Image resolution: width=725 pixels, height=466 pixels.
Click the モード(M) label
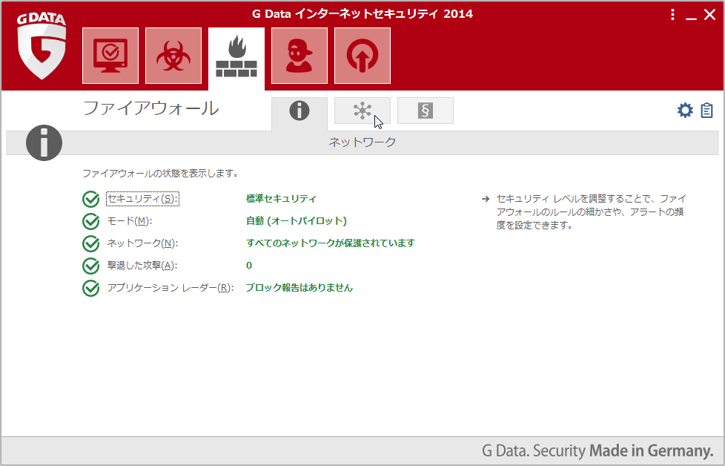coord(129,221)
